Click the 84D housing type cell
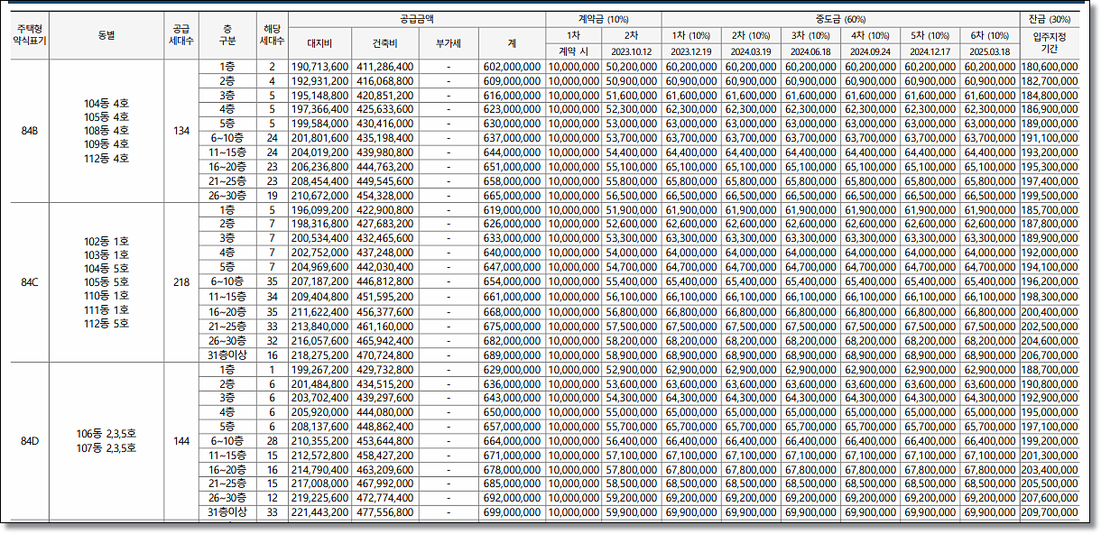This screenshot has width=1101, height=534. [x=30, y=441]
